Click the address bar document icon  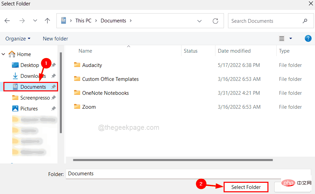64,20
